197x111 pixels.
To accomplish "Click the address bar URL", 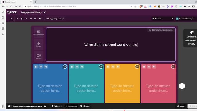I will (x=52, y=6).
